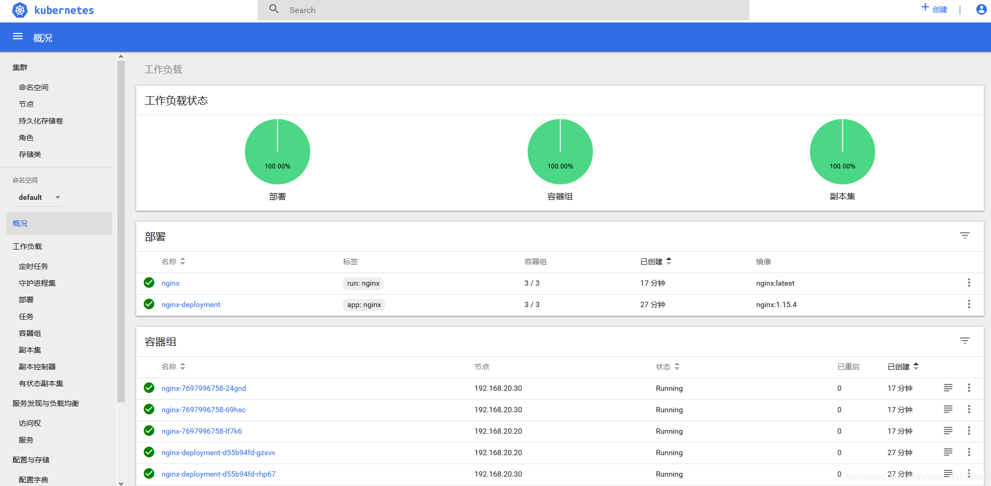Screen dimensions: 991x486
Task: View logs of pod nginx-7697996758-lf7k6
Action: coord(948,431)
